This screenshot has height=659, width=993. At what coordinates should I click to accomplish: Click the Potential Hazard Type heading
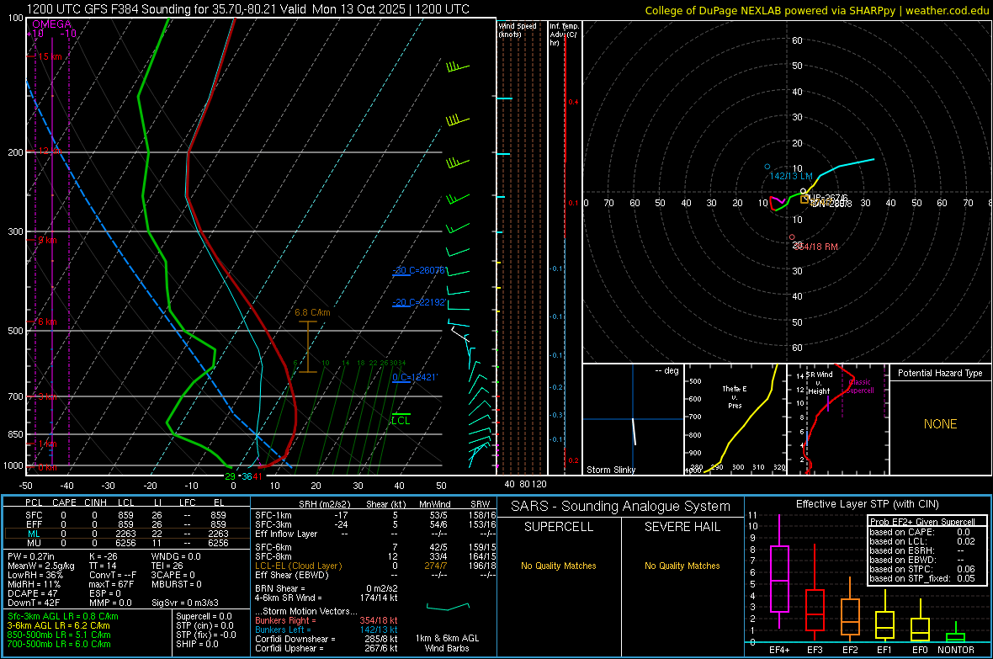coord(940,373)
